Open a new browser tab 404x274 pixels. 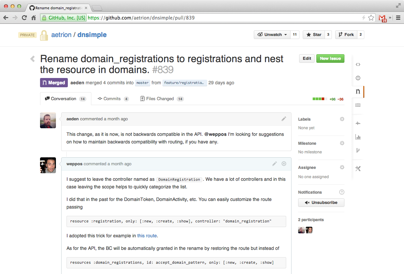click(x=97, y=8)
